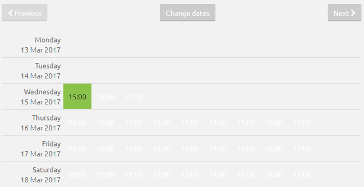The height and width of the screenshot is (187, 364).
Task: Choose Thursday's 15:00 time slot
Action: click(x=246, y=123)
